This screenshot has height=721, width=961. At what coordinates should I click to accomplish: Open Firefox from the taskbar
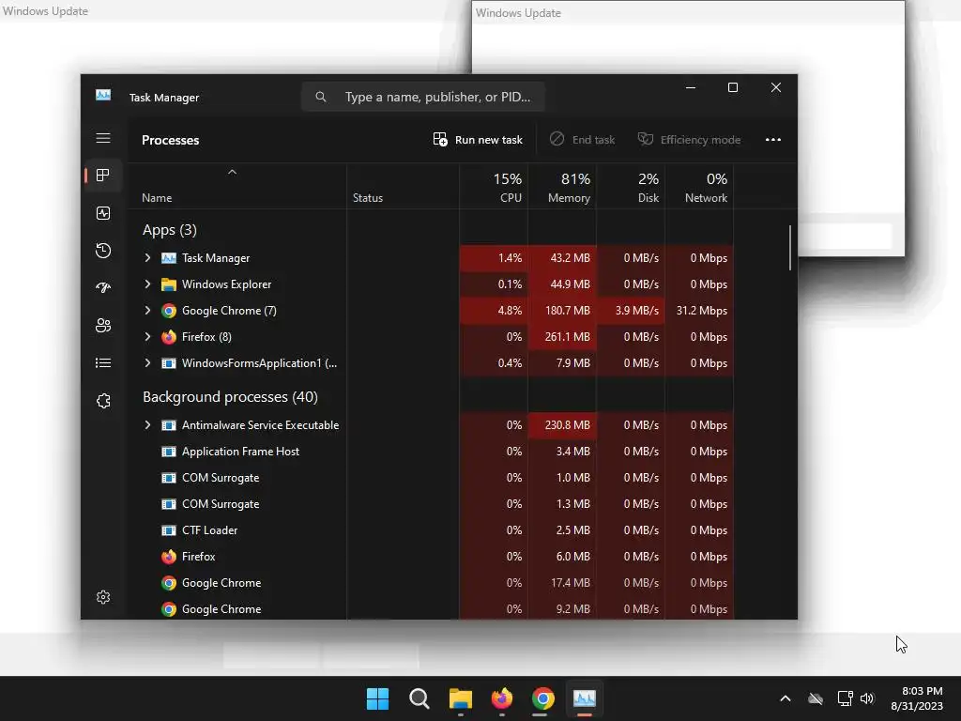(502, 698)
